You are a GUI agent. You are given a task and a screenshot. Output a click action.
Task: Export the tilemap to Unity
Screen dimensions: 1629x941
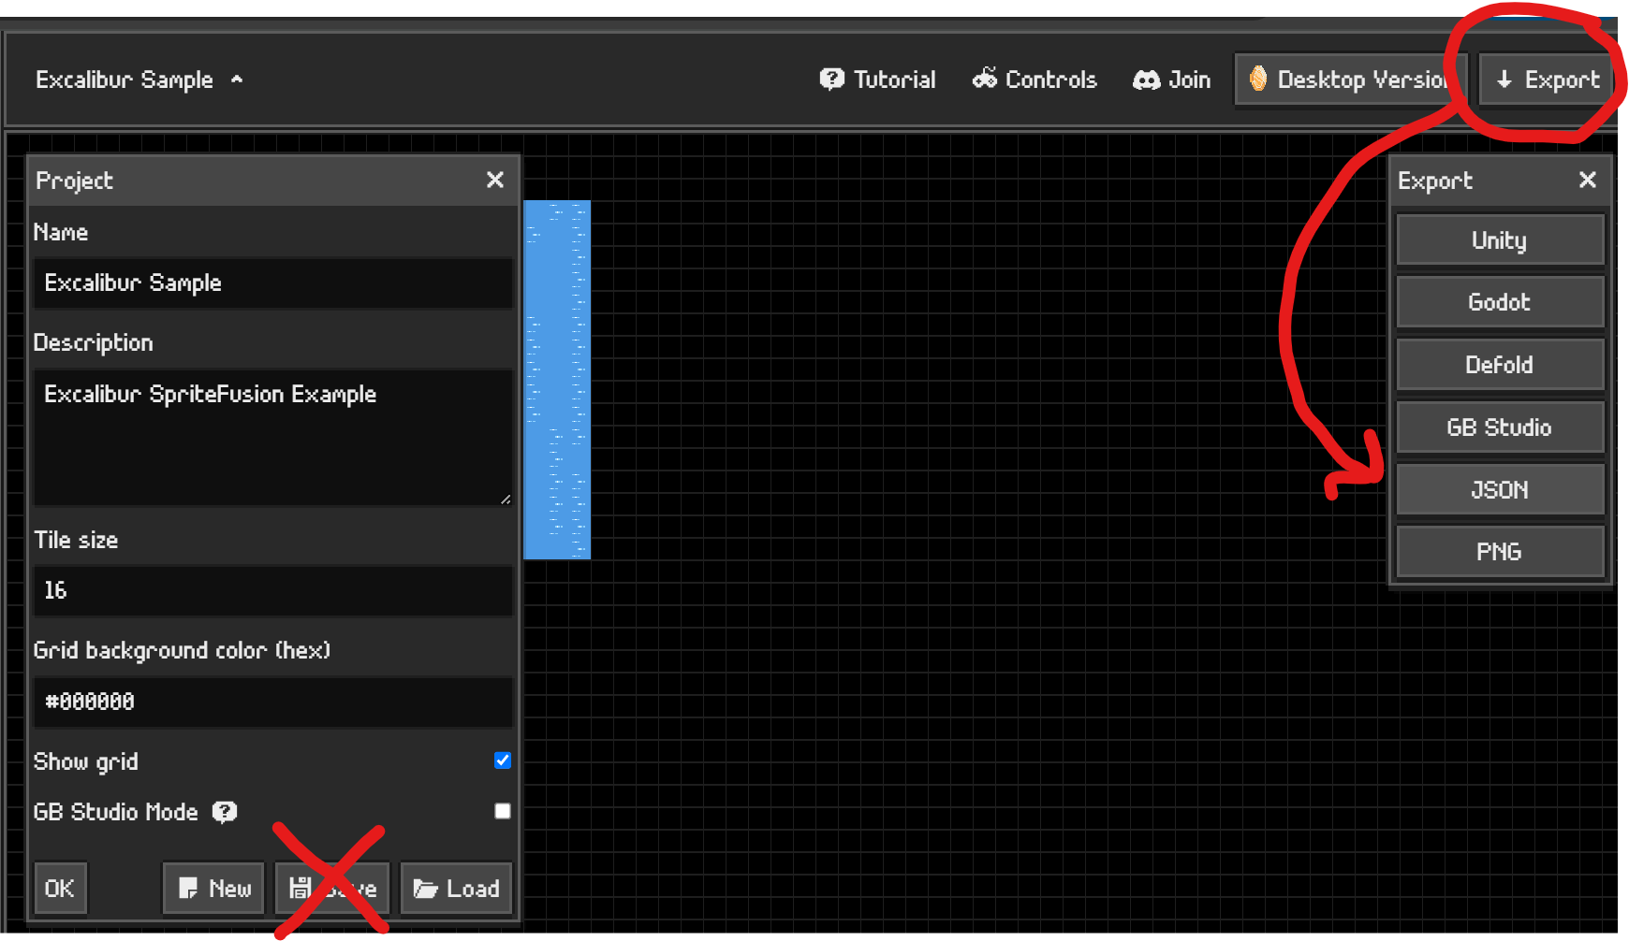pyautogui.click(x=1499, y=239)
